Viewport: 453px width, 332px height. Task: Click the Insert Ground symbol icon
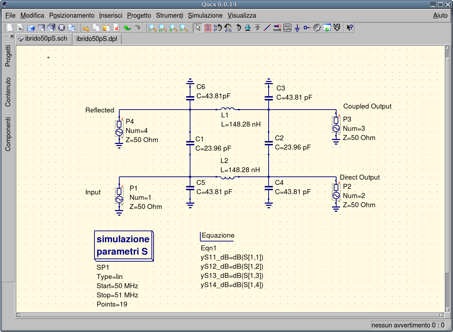point(297,28)
